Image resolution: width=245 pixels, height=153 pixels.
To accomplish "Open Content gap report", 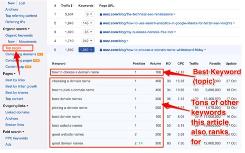I will pyautogui.click(x=15, y=67).
